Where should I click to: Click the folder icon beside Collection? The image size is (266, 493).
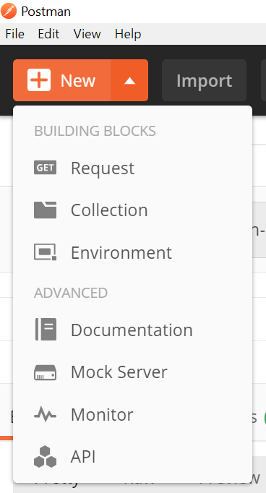click(x=46, y=210)
